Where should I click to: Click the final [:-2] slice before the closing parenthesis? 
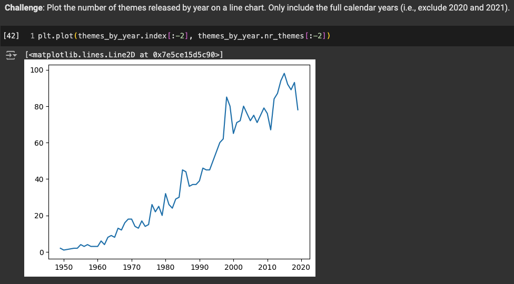(x=315, y=36)
